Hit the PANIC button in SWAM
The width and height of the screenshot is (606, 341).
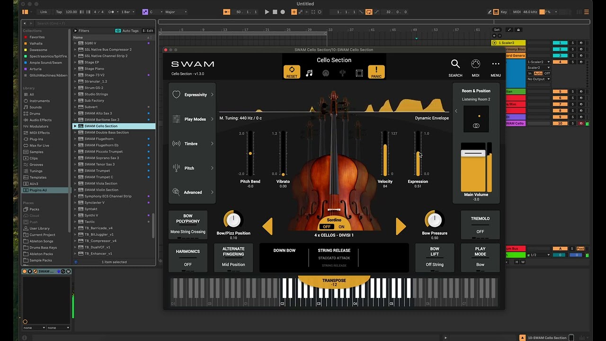(376, 72)
